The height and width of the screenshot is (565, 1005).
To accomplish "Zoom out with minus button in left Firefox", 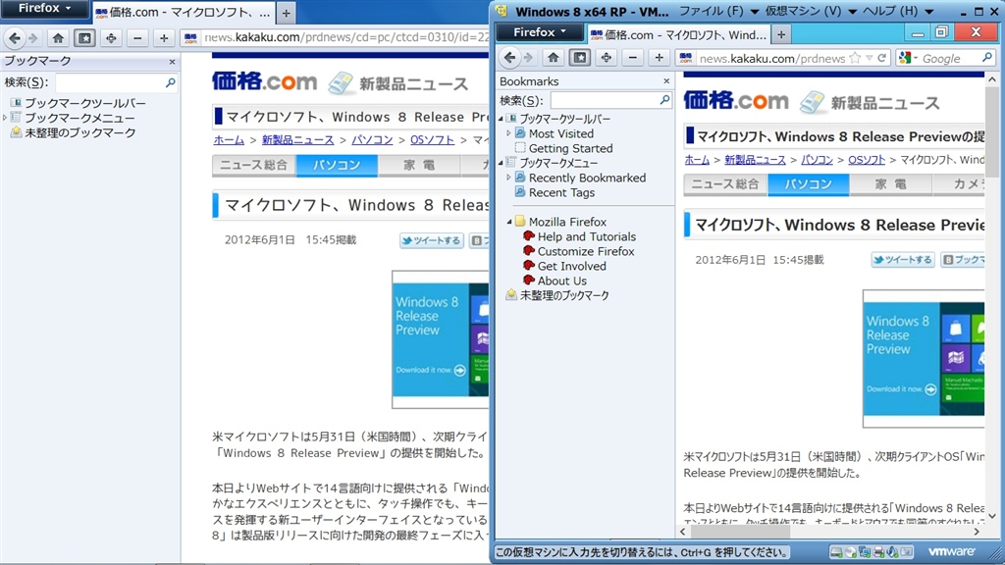I will point(137,38).
